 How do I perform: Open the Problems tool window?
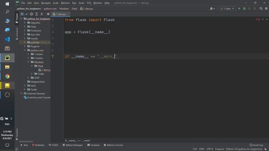pyautogui.click(x=38, y=145)
